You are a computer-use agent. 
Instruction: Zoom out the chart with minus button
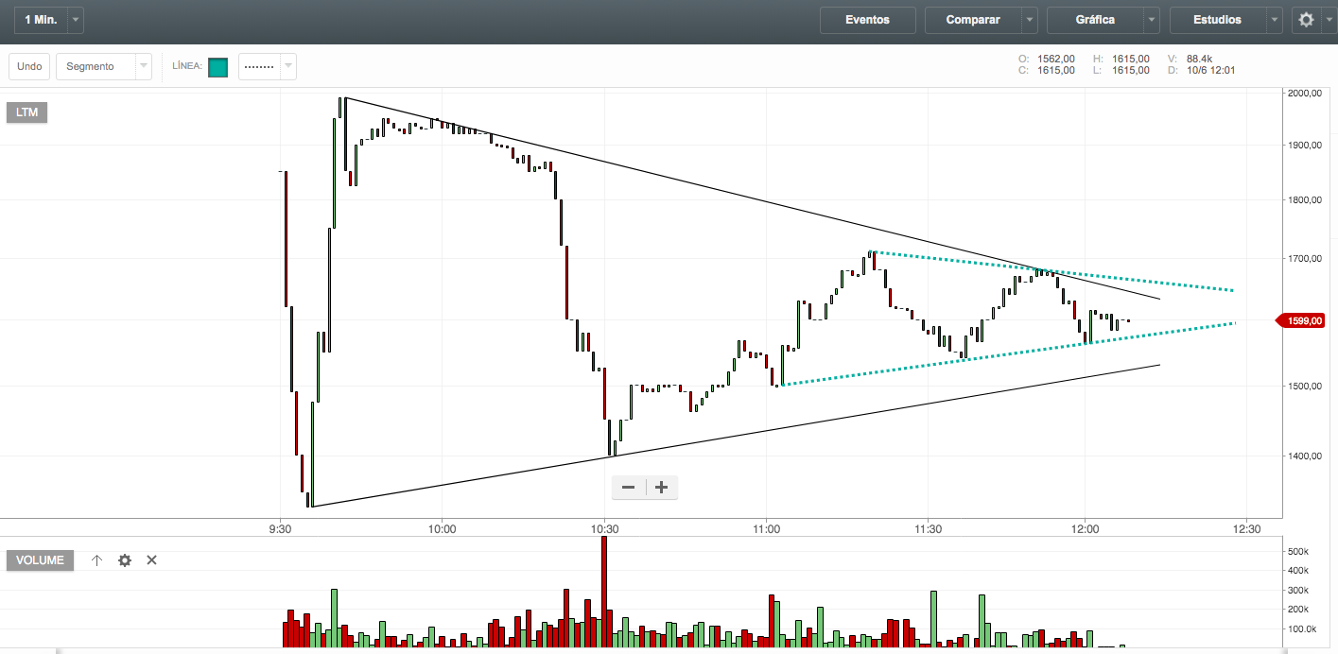629,488
